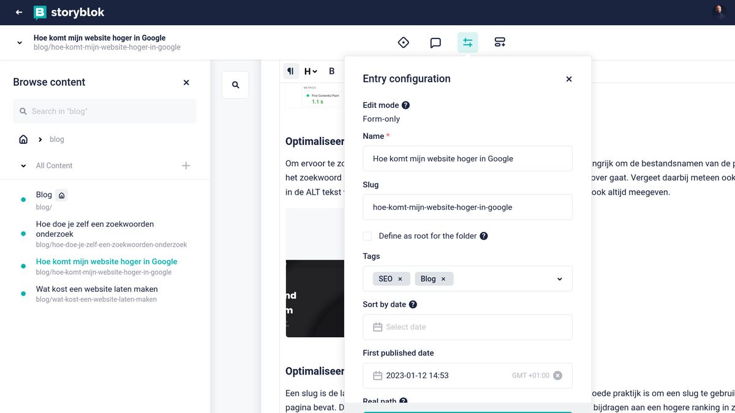Show help for Sort by date
Screen dimensions: 735x413
pyautogui.click(x=413, y=305)
